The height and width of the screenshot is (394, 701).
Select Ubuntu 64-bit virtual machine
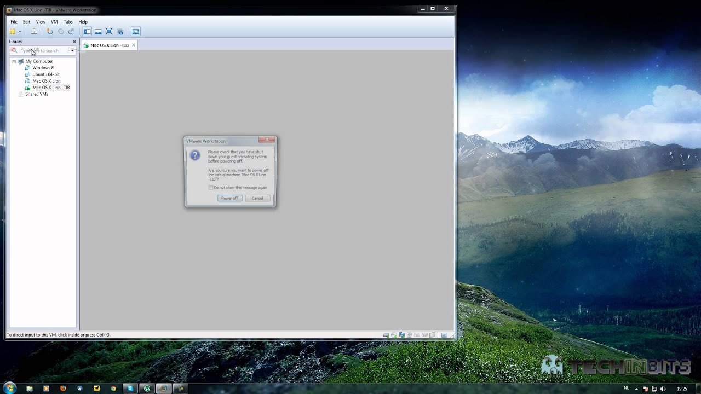click(46, 74)
